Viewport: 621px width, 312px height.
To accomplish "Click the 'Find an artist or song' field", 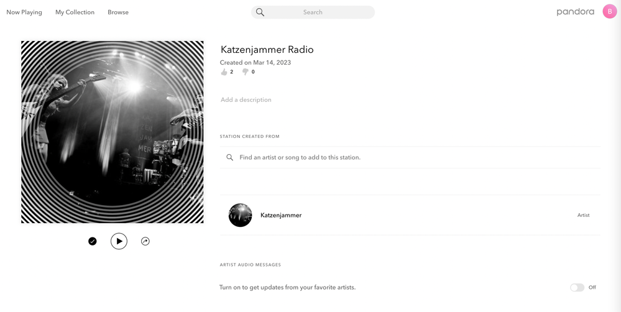I will click(410, 157).
